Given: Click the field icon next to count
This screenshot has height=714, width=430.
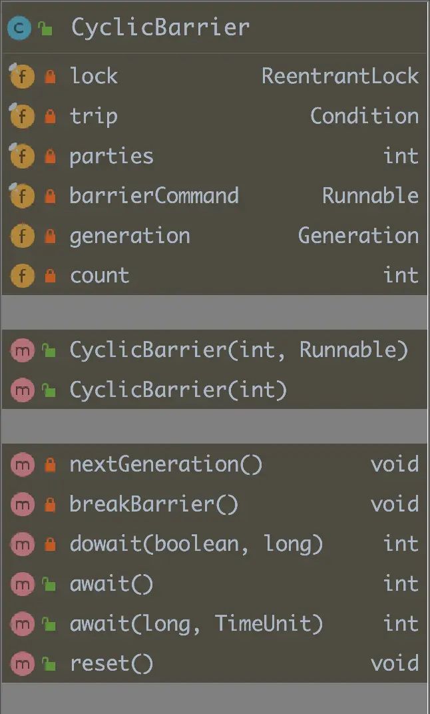Looking at the screenshot, I should click(21, 275).
